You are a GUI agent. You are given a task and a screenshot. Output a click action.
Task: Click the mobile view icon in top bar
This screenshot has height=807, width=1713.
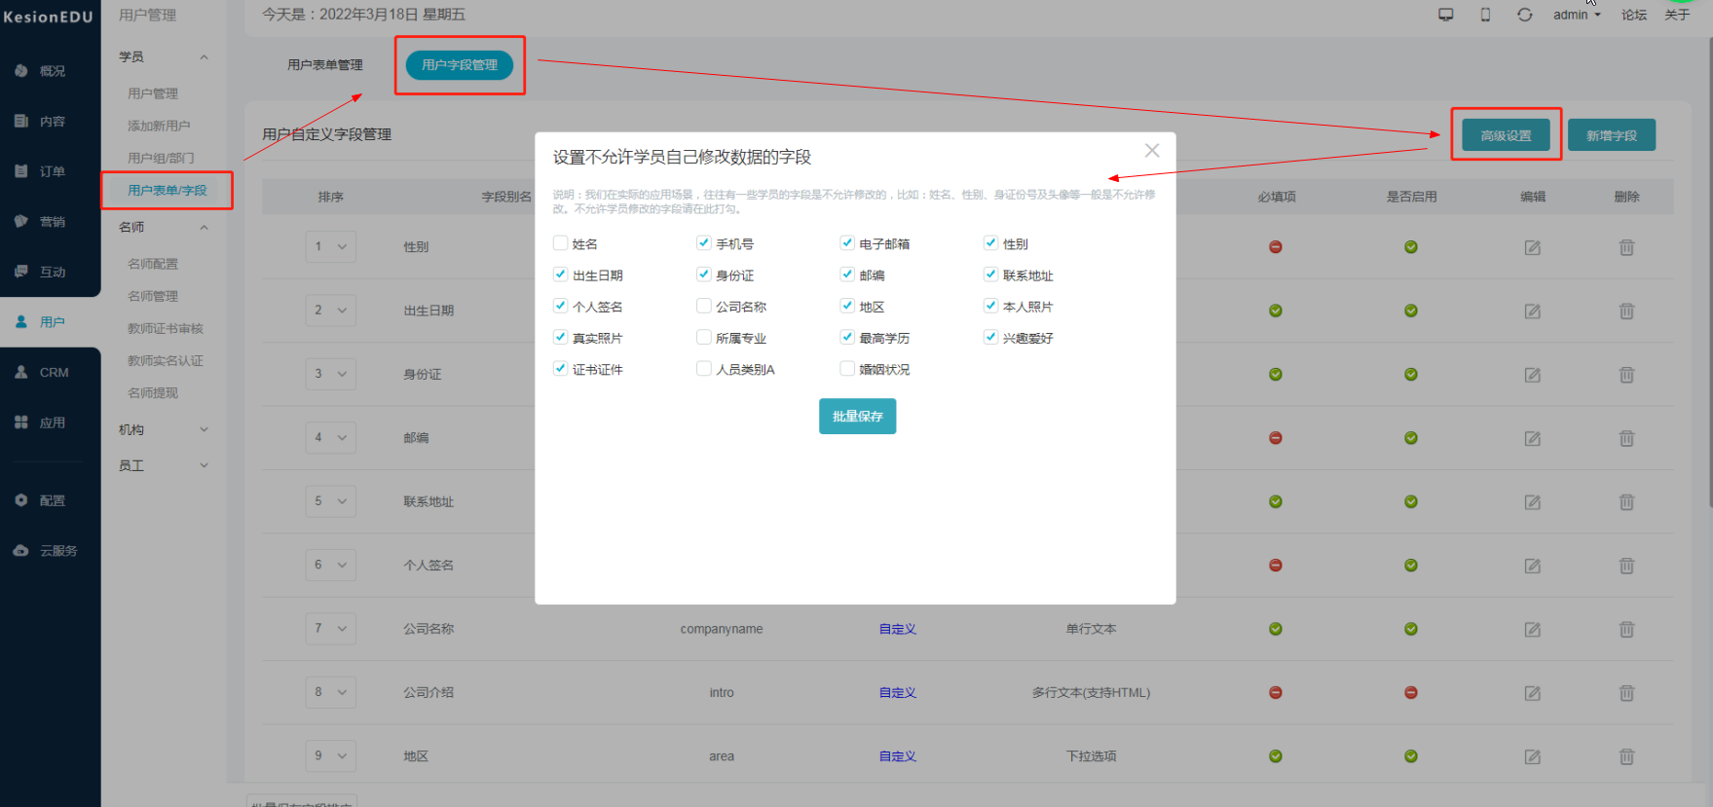[1485, 15]
